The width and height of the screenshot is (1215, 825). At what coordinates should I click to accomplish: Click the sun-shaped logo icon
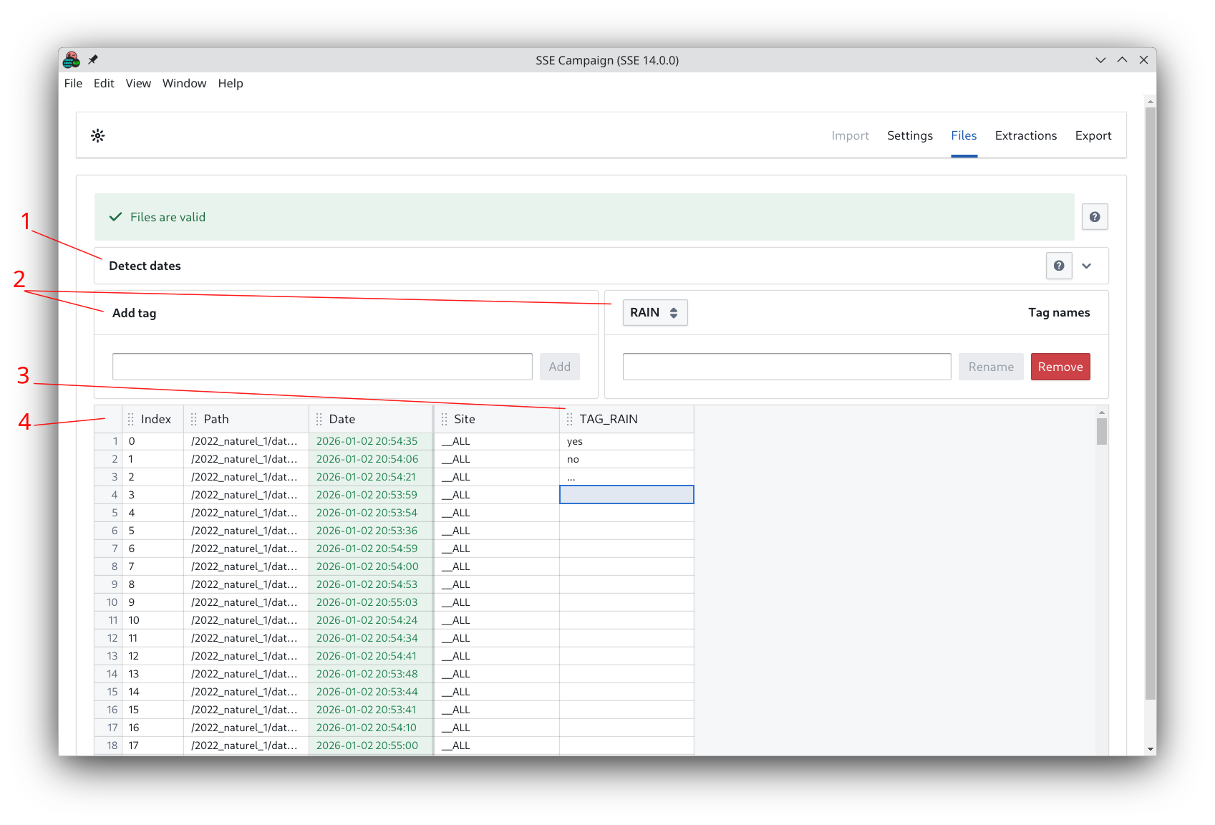click(x=98, y=135)
